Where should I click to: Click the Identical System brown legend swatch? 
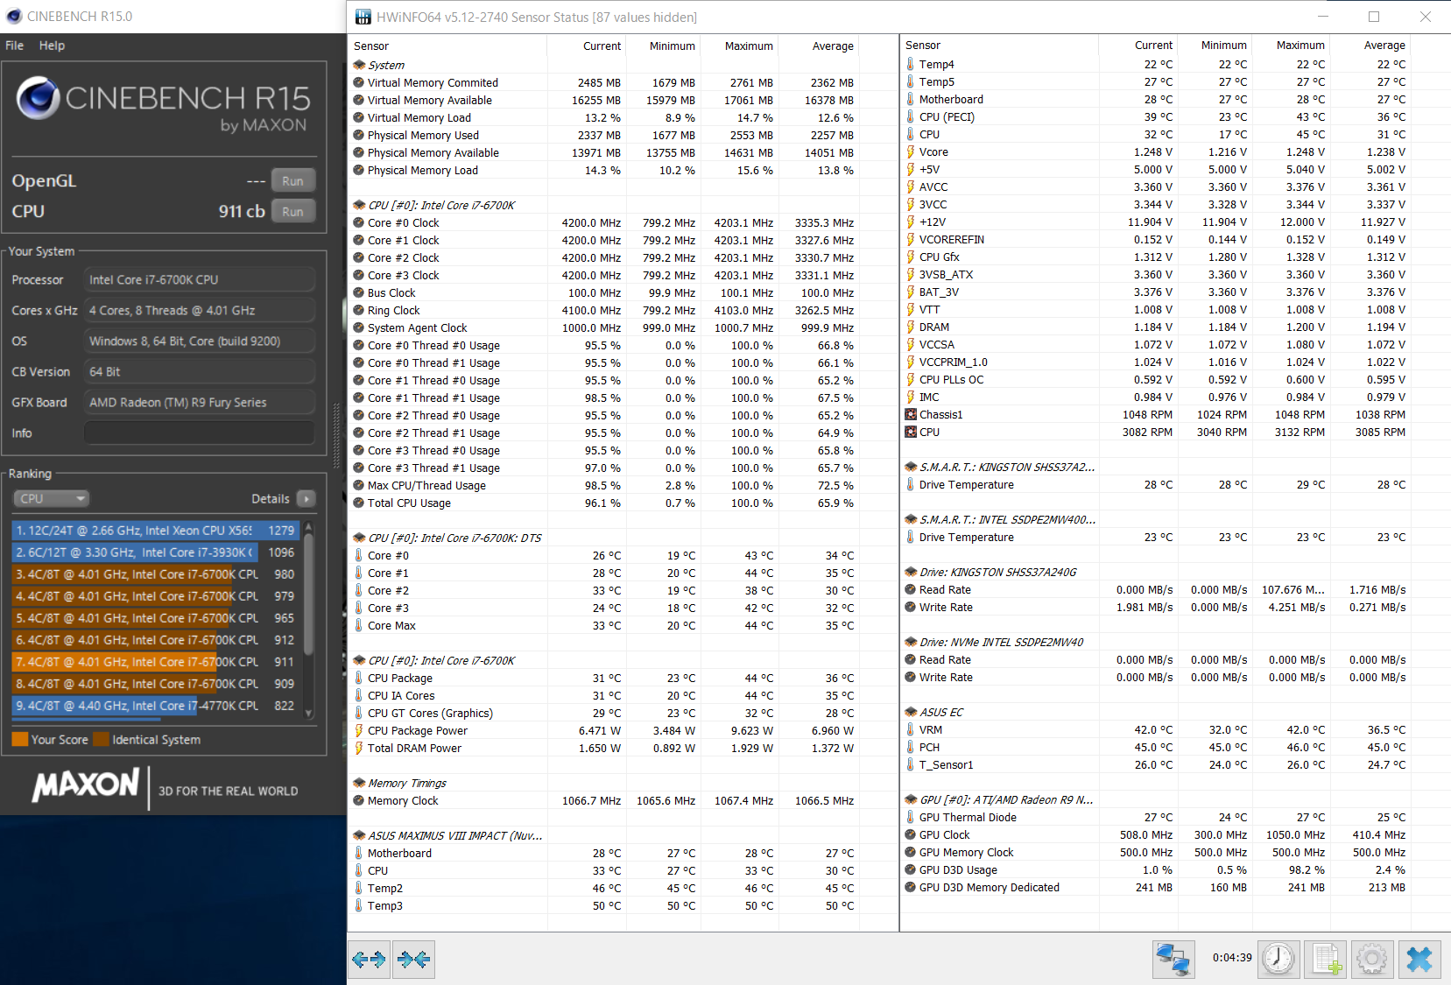(101, 740)
